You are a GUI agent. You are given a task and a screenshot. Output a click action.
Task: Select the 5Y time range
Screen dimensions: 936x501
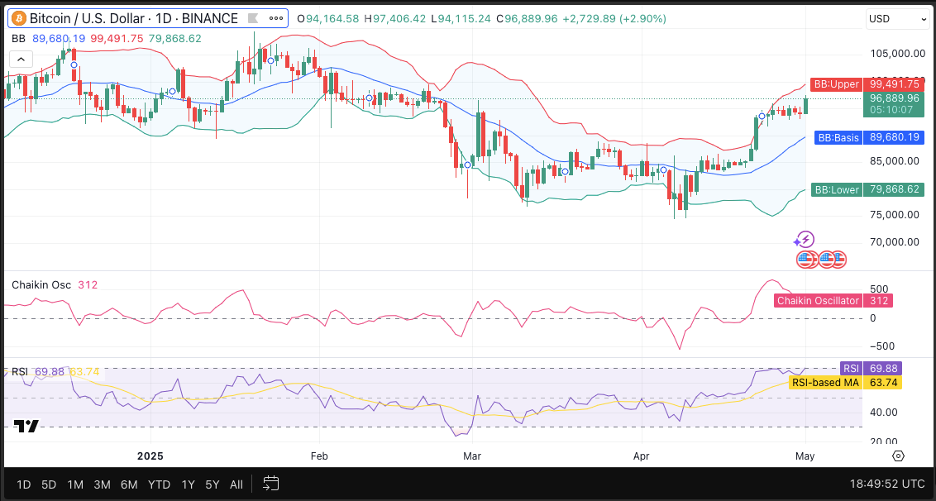[x=213, y=484]
